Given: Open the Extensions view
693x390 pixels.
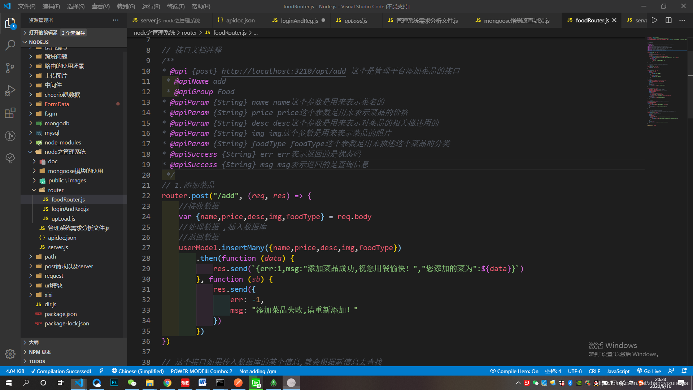Looking at the screenshot, I should (10, 113).
